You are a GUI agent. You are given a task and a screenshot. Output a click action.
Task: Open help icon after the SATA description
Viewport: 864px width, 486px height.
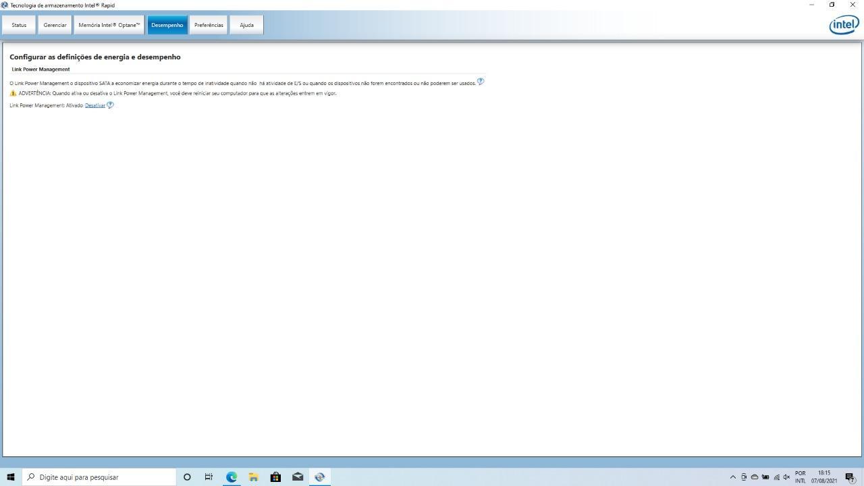(481, 81)
